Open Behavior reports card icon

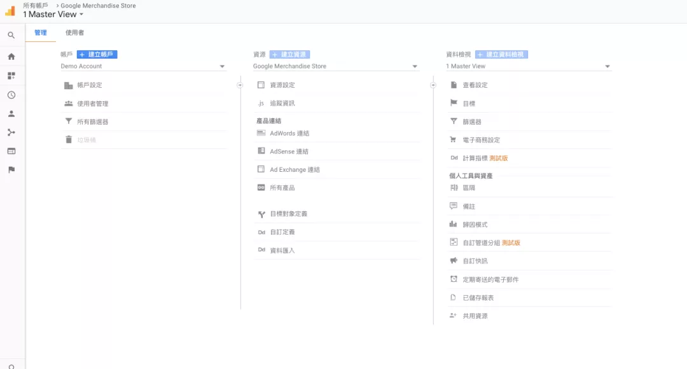coord(11,151)
